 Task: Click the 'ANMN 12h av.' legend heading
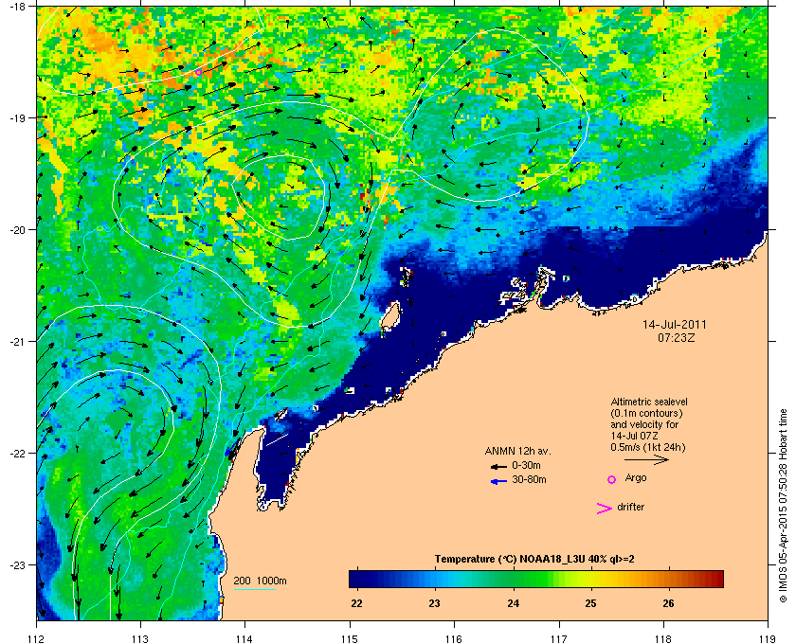(x=517, y=451)
